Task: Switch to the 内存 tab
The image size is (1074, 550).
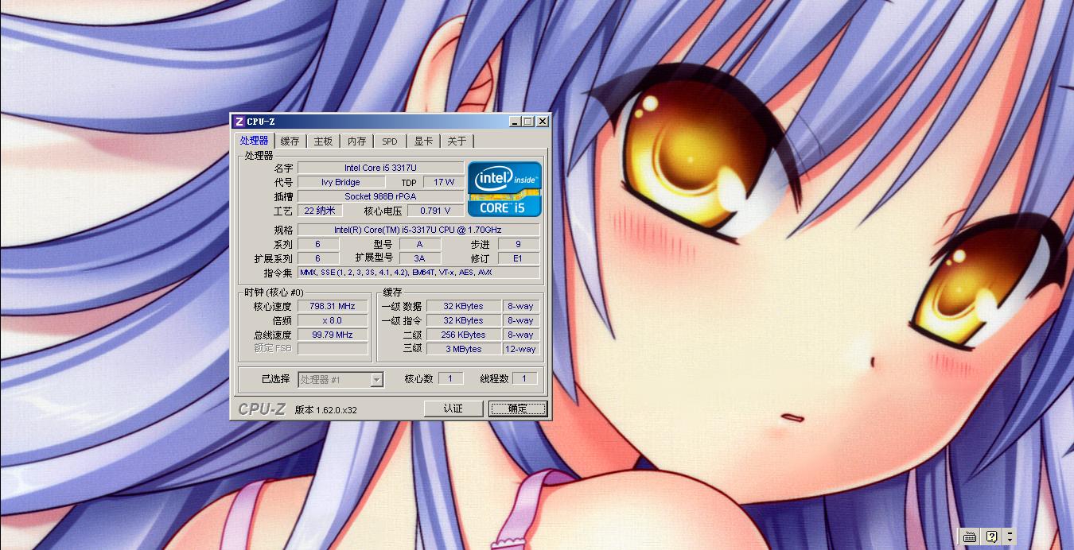Action: pos(356,141)
